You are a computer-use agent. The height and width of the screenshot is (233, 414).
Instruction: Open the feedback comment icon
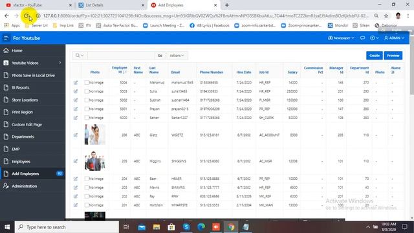point(362,38)
